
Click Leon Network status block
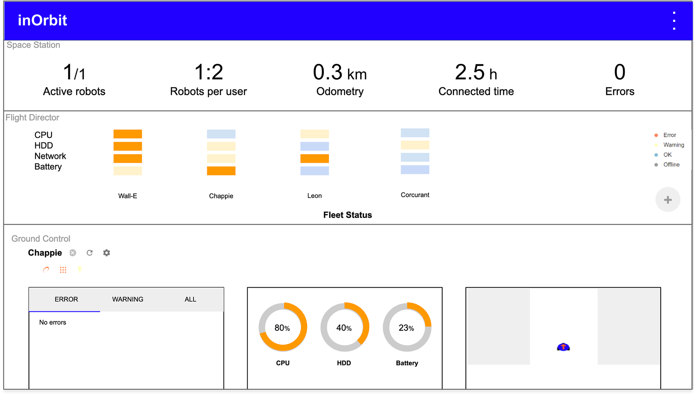click(x=315, y=158)
